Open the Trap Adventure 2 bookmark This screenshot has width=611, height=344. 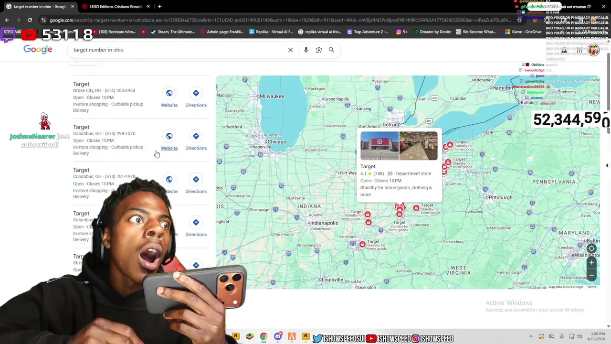[368, 32]
